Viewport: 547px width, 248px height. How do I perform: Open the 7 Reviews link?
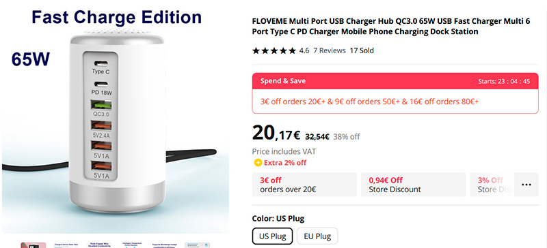click(x=330, y=51)
